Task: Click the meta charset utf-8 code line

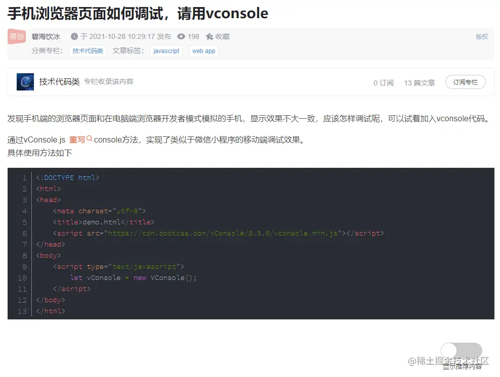Action: click(x=100, y=211)
